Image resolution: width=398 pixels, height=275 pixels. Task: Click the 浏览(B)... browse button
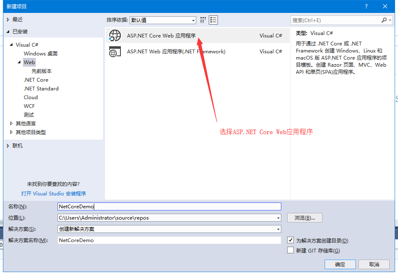(305, 217)
